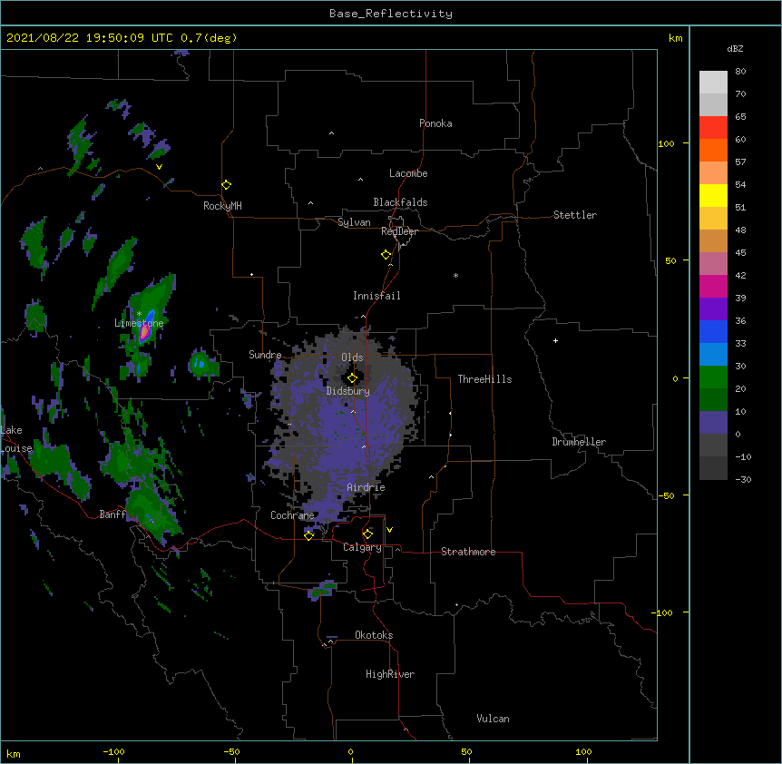Viewport: 782px width, 764px height.
Task: Click the small green echo north of Okotoks
Action: 322,591
